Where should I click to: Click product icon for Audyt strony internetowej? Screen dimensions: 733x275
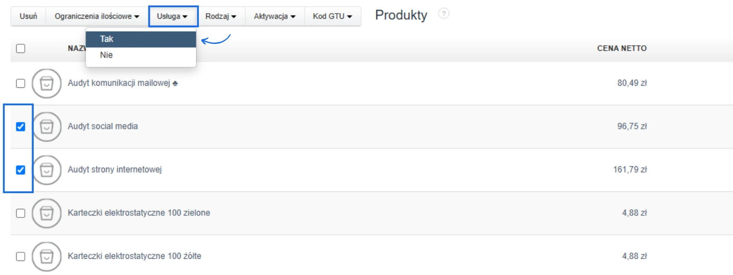click(x=47, y=170)
